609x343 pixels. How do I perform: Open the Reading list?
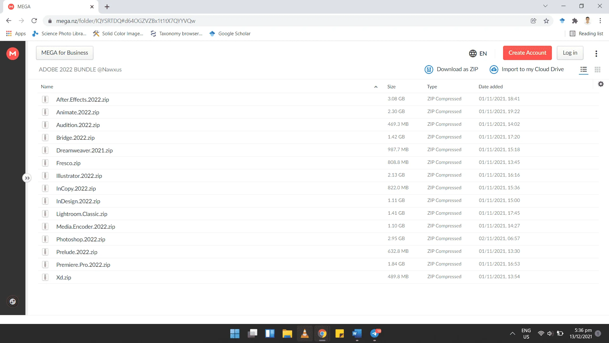(x=586, y=34)
